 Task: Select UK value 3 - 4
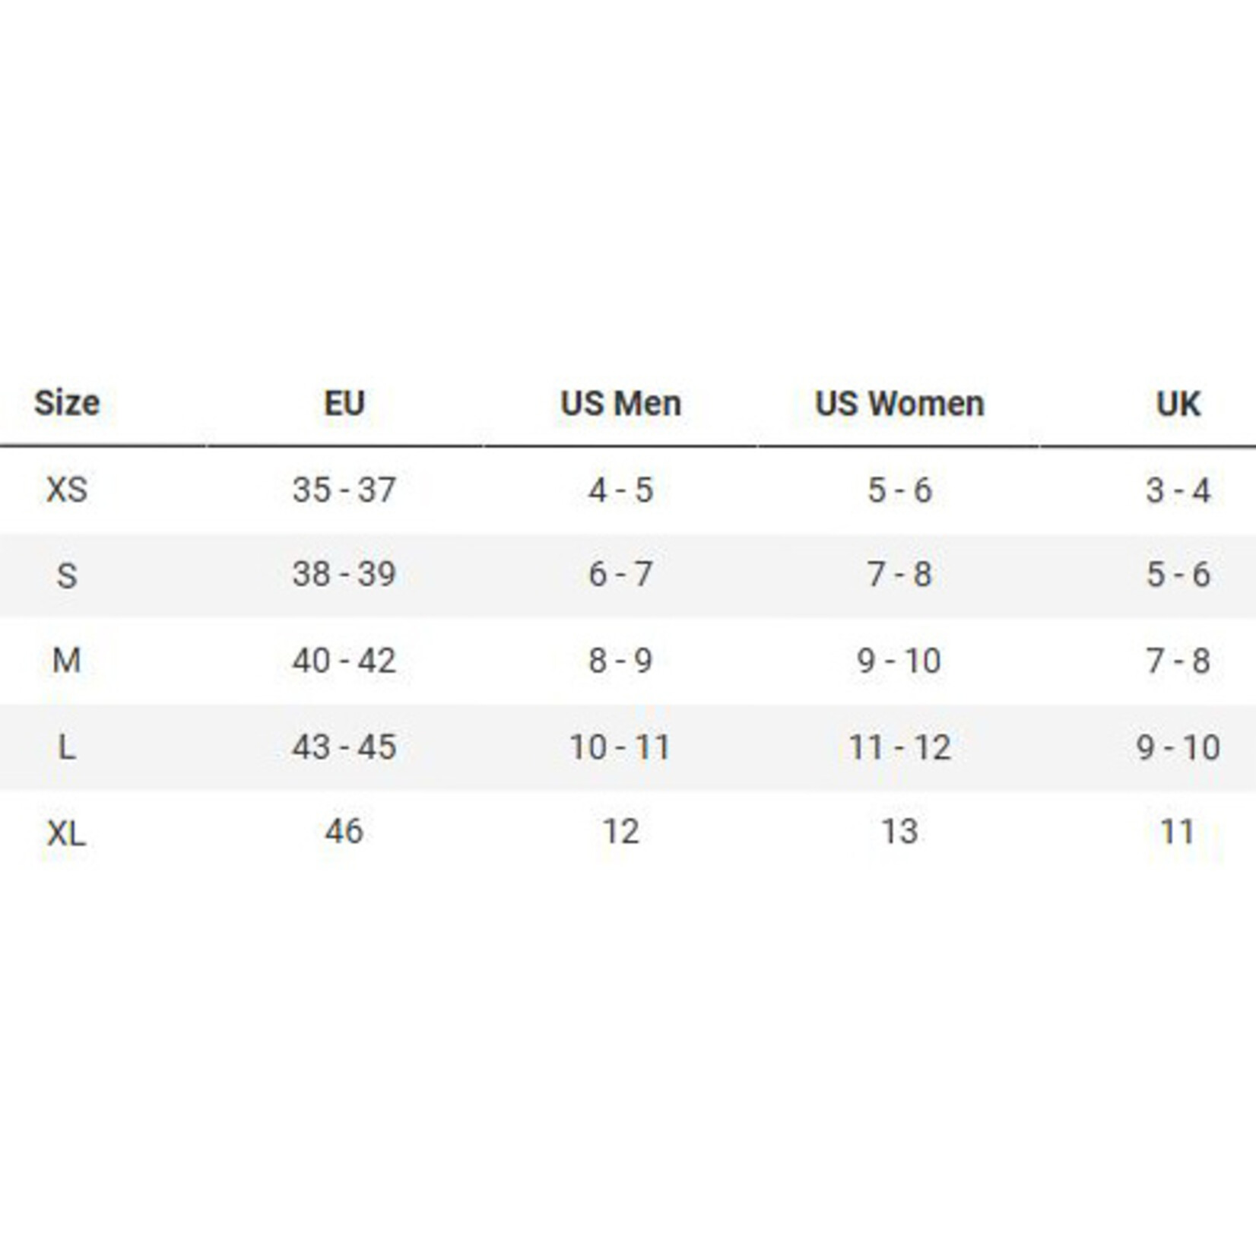[1178, 490]
